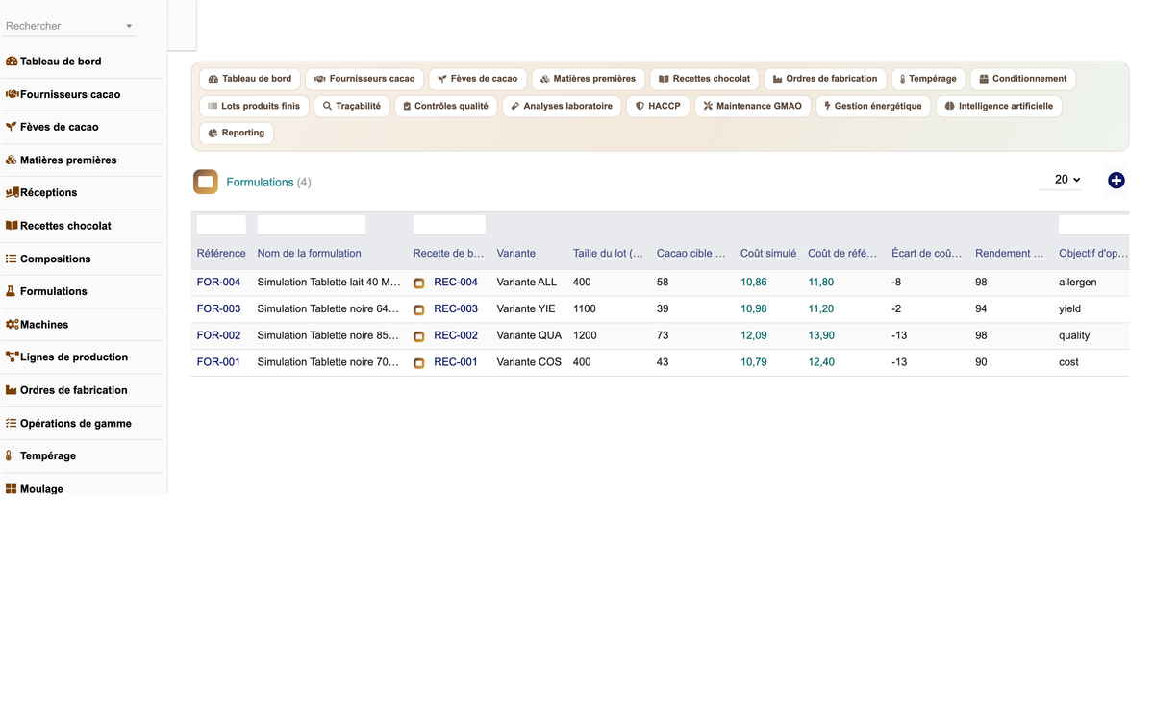1154x714 pixels.
Task: Open formulation FOR-002
Action: [218, 336]
